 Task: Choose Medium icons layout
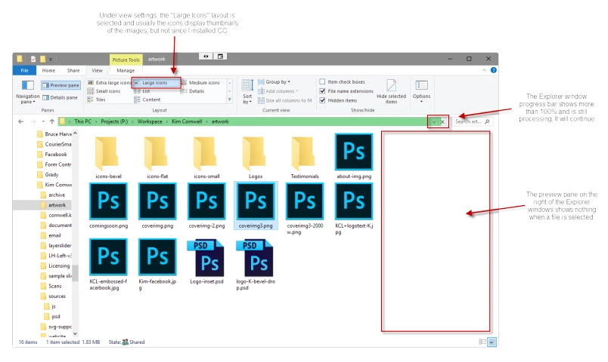(201, 82)
